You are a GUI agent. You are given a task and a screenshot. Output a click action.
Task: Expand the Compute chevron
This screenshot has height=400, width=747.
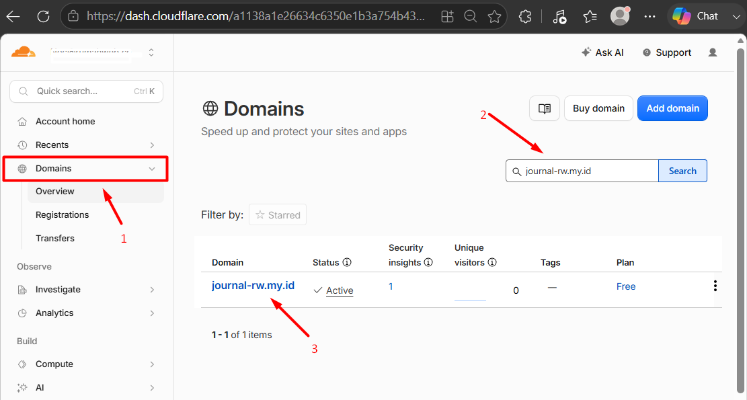click(152, 364)
